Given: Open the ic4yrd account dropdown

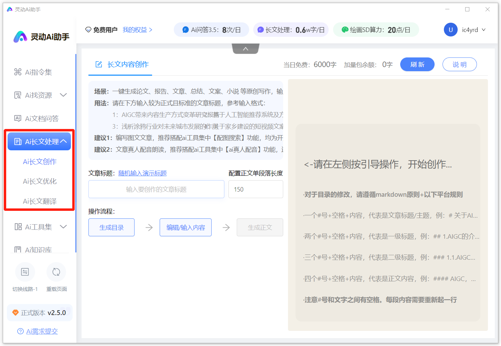Looking at the screenshot, I should [x=474, y=30].
